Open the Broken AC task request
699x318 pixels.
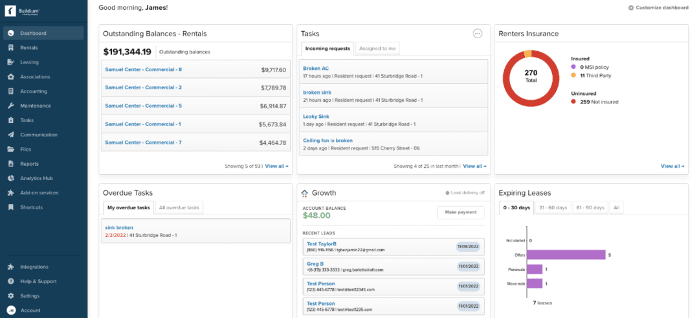coord(316,68)
